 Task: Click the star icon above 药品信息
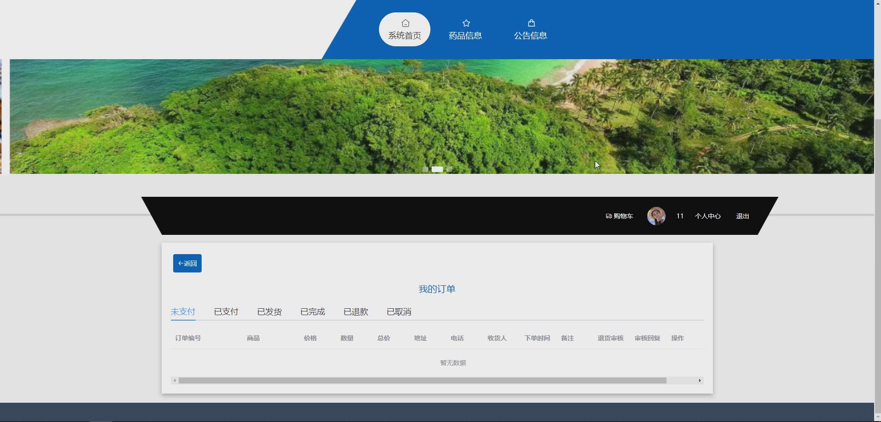pyautogui.click(x=466, y=23)
